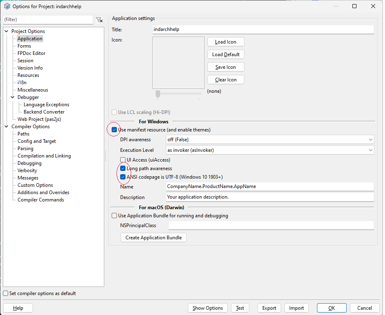Toggle Use manifest resource checkbox
The height and width of the screenshot is (315, 385).
tap(114, 130)
